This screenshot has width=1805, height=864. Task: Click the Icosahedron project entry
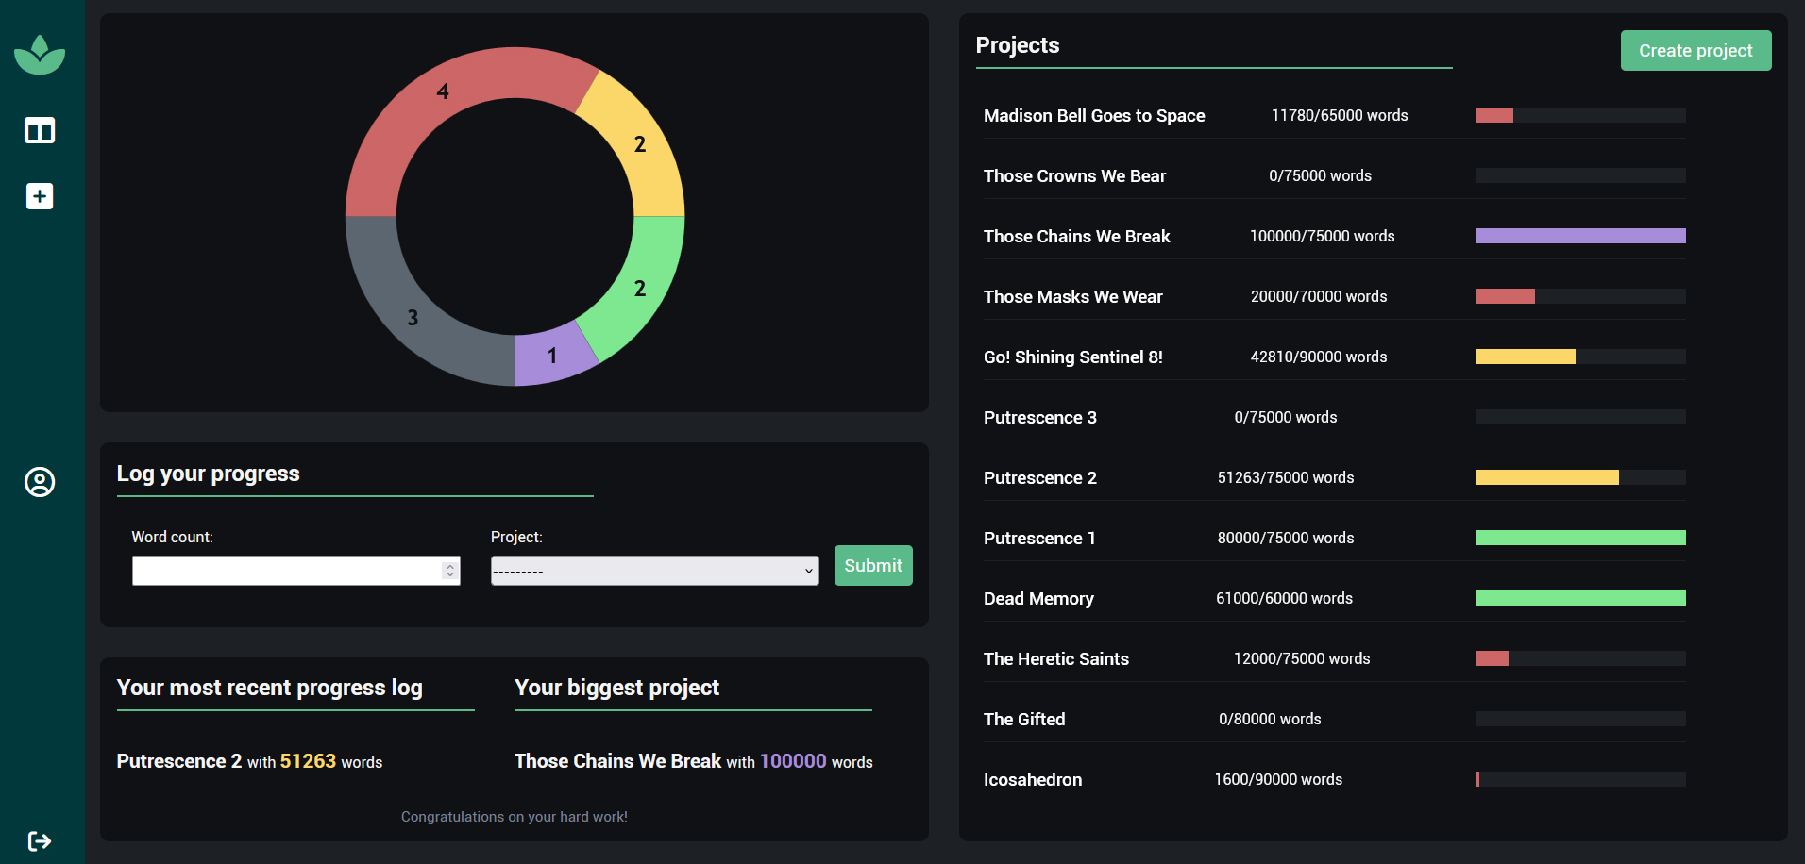1032,780
